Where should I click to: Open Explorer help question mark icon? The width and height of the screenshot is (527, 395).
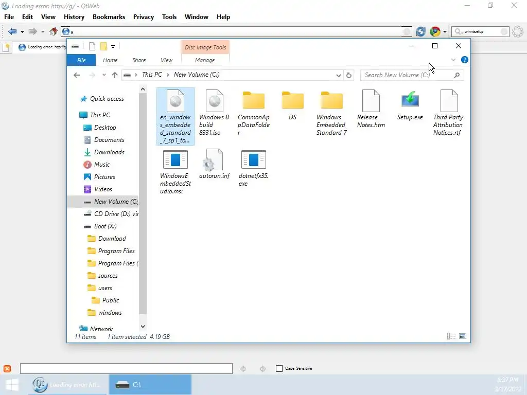(x=465, y=60)
